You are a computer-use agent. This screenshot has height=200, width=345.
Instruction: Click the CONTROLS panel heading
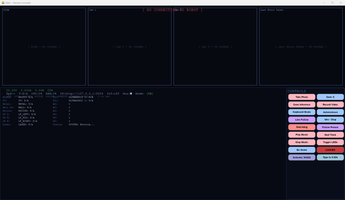[297, 91]
